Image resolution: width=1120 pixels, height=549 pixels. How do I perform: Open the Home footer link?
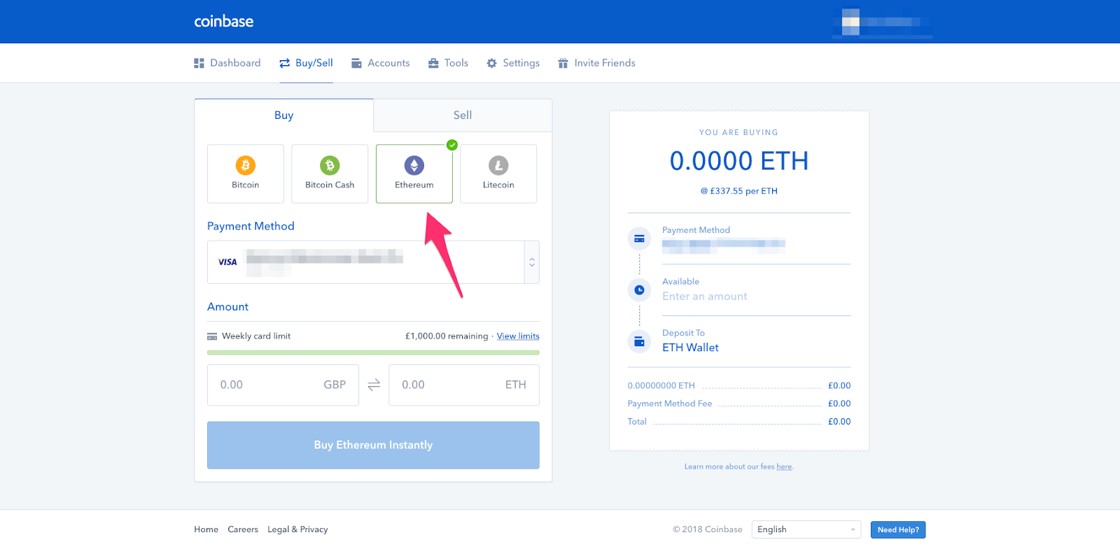[206, 529]
